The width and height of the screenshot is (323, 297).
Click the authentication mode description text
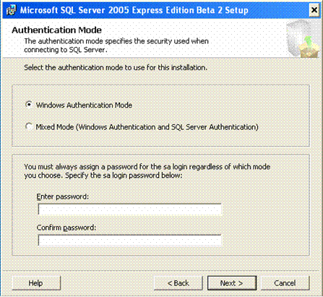[116, 46]
